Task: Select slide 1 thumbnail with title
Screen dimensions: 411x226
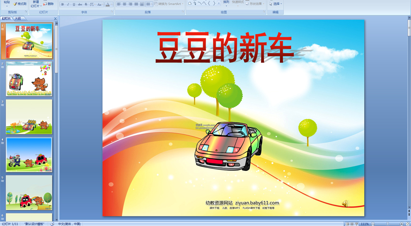Action: tap(29, 41)
